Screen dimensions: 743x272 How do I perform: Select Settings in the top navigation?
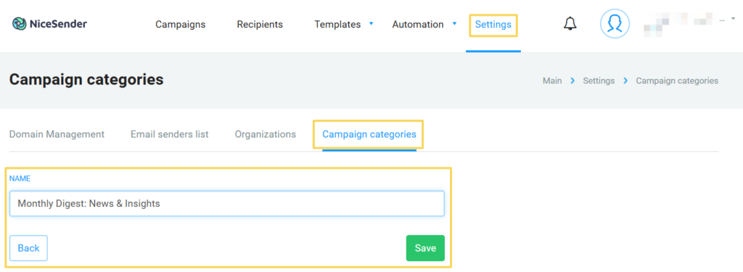493,25
